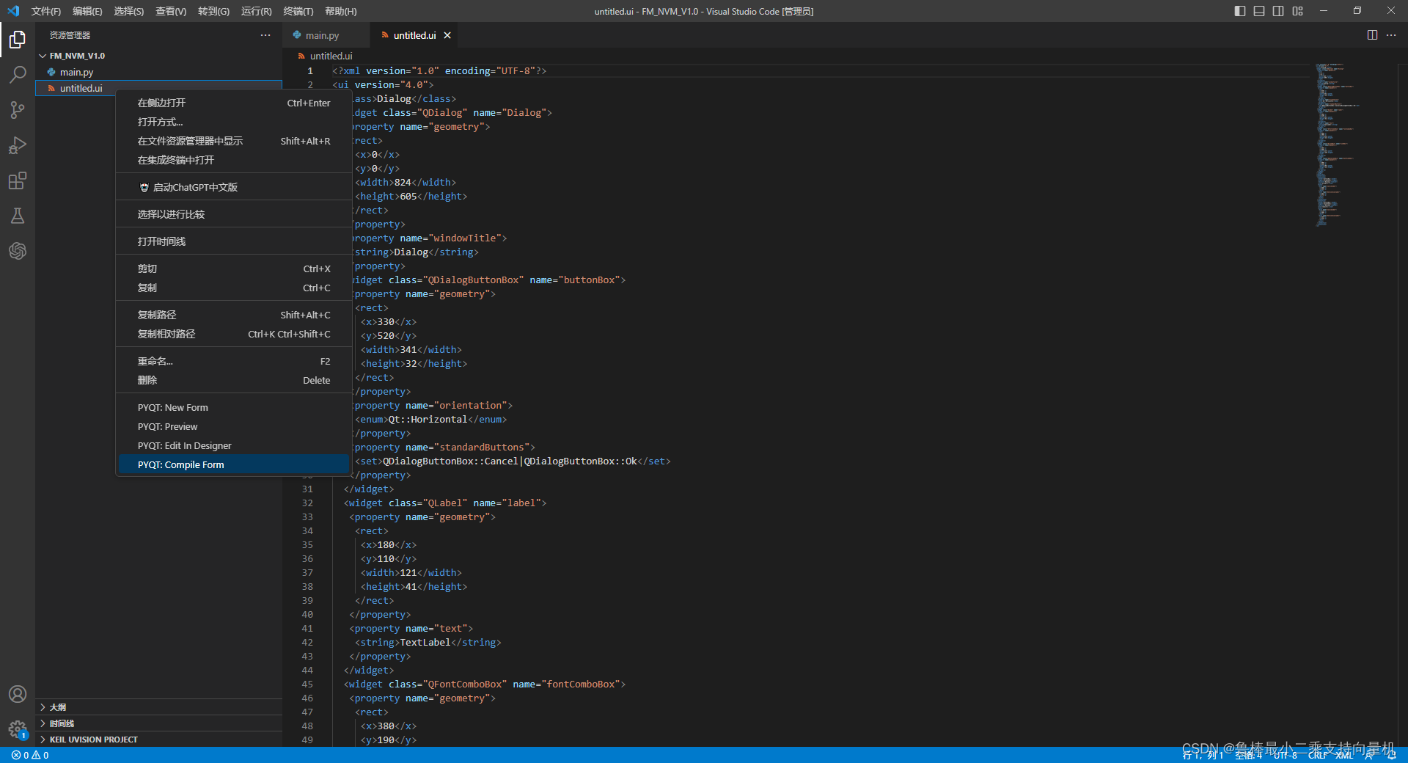Choose PYQT: New Form menu entry

[x=233, y=407]
